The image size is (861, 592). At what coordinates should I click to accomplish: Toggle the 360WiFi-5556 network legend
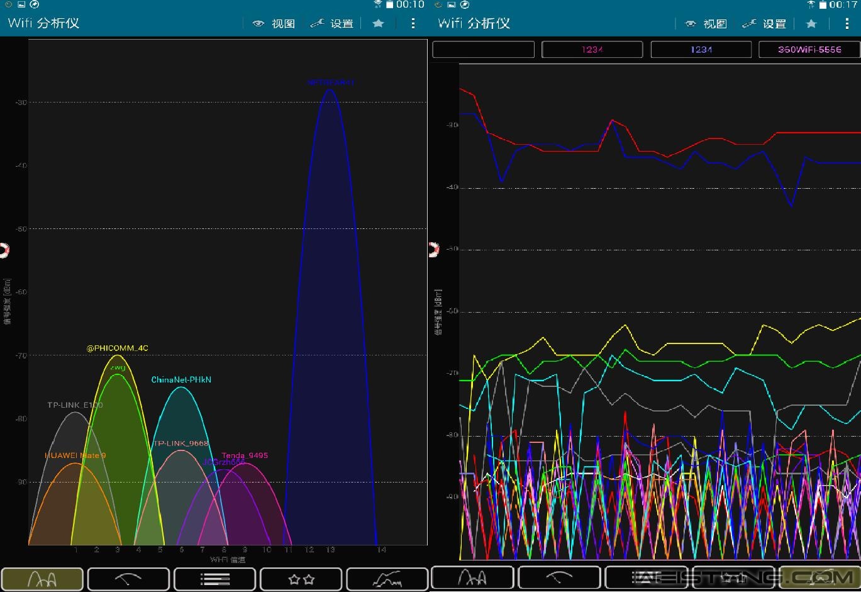coord(809,50)
